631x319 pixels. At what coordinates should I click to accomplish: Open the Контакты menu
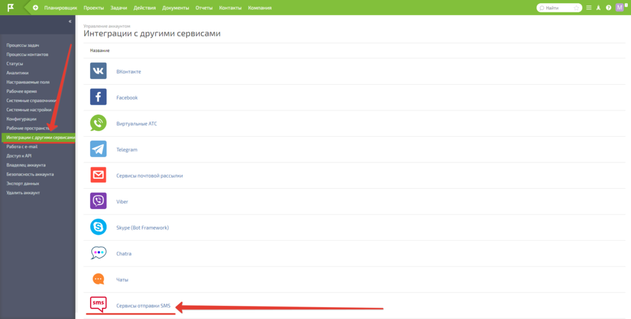[x=231, y=8]
